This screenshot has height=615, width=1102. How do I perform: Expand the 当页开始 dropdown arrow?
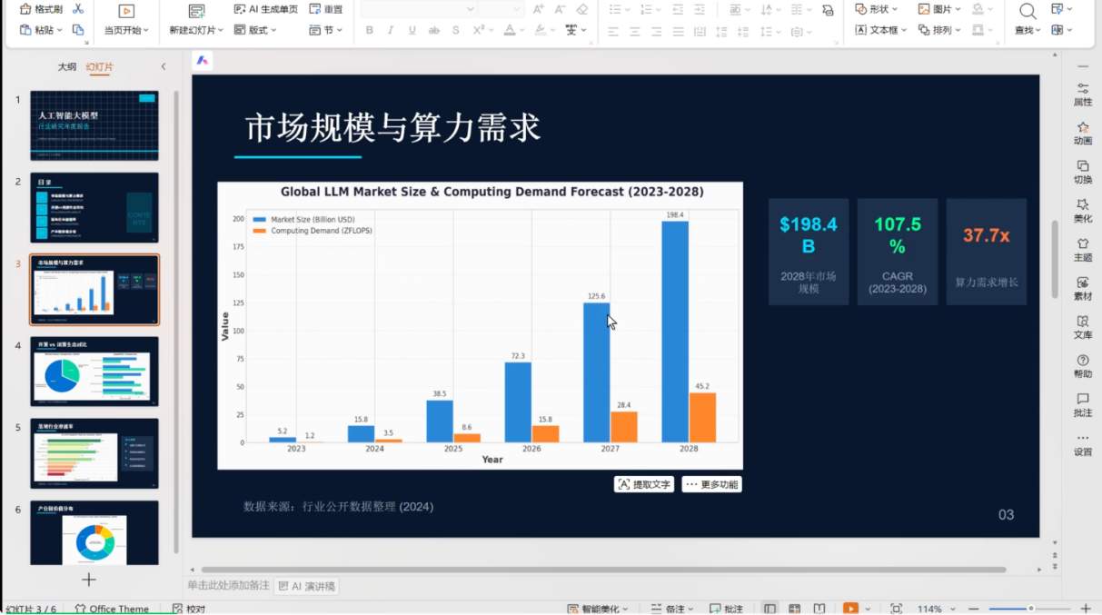tap(148, 30)
